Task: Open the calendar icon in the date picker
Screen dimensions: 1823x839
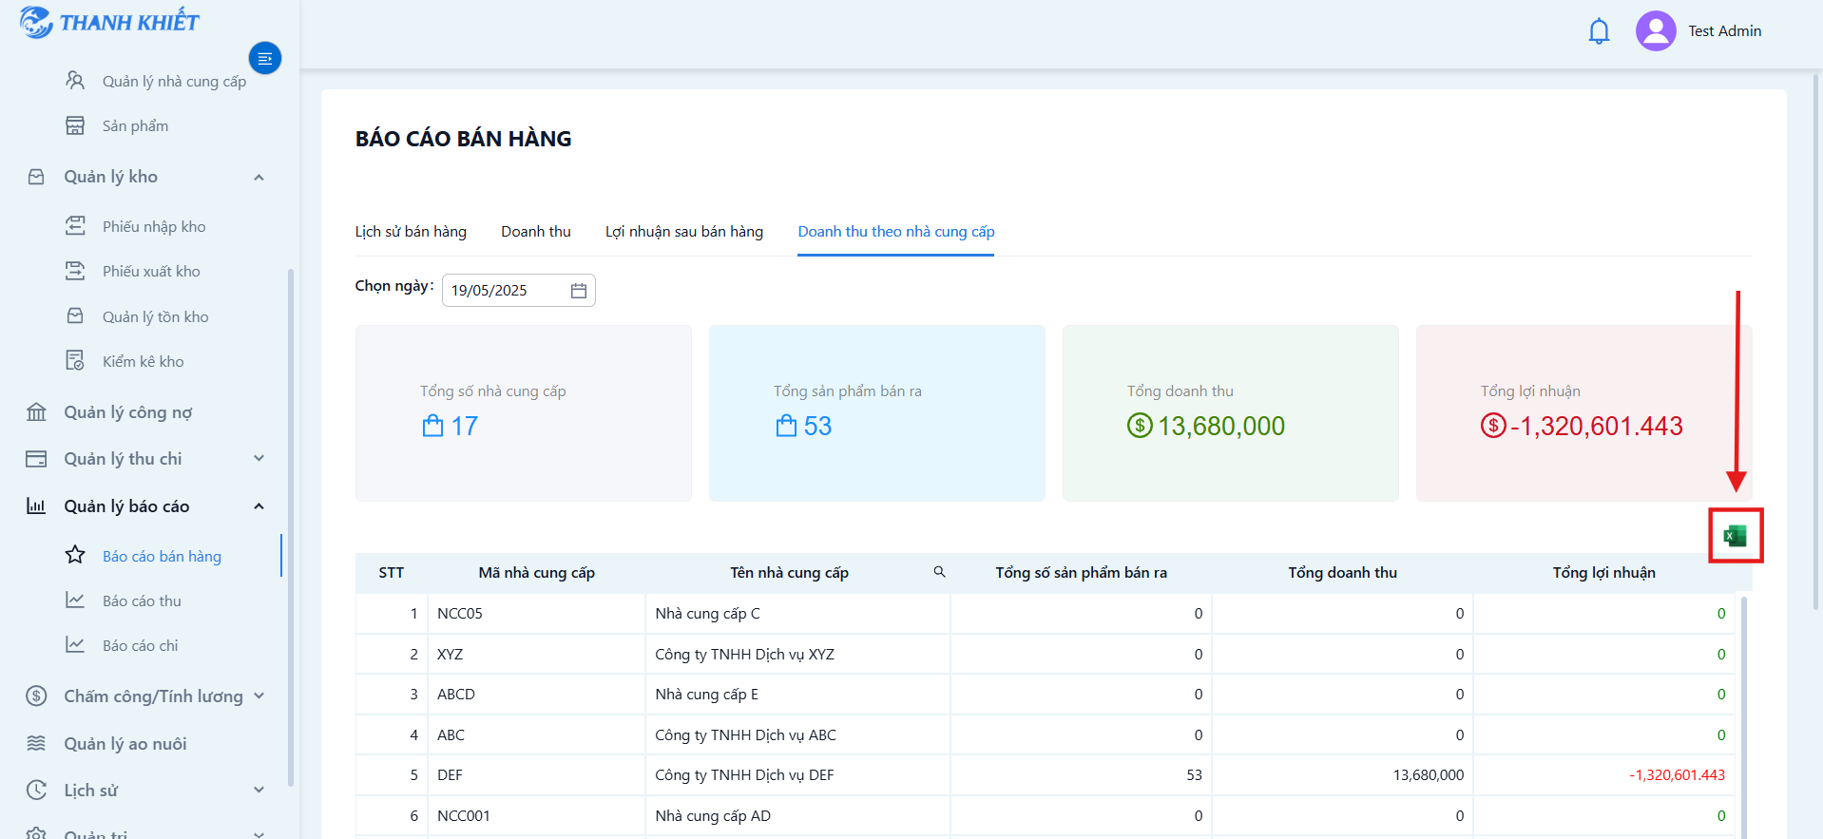Action: [x=578, y=291]
